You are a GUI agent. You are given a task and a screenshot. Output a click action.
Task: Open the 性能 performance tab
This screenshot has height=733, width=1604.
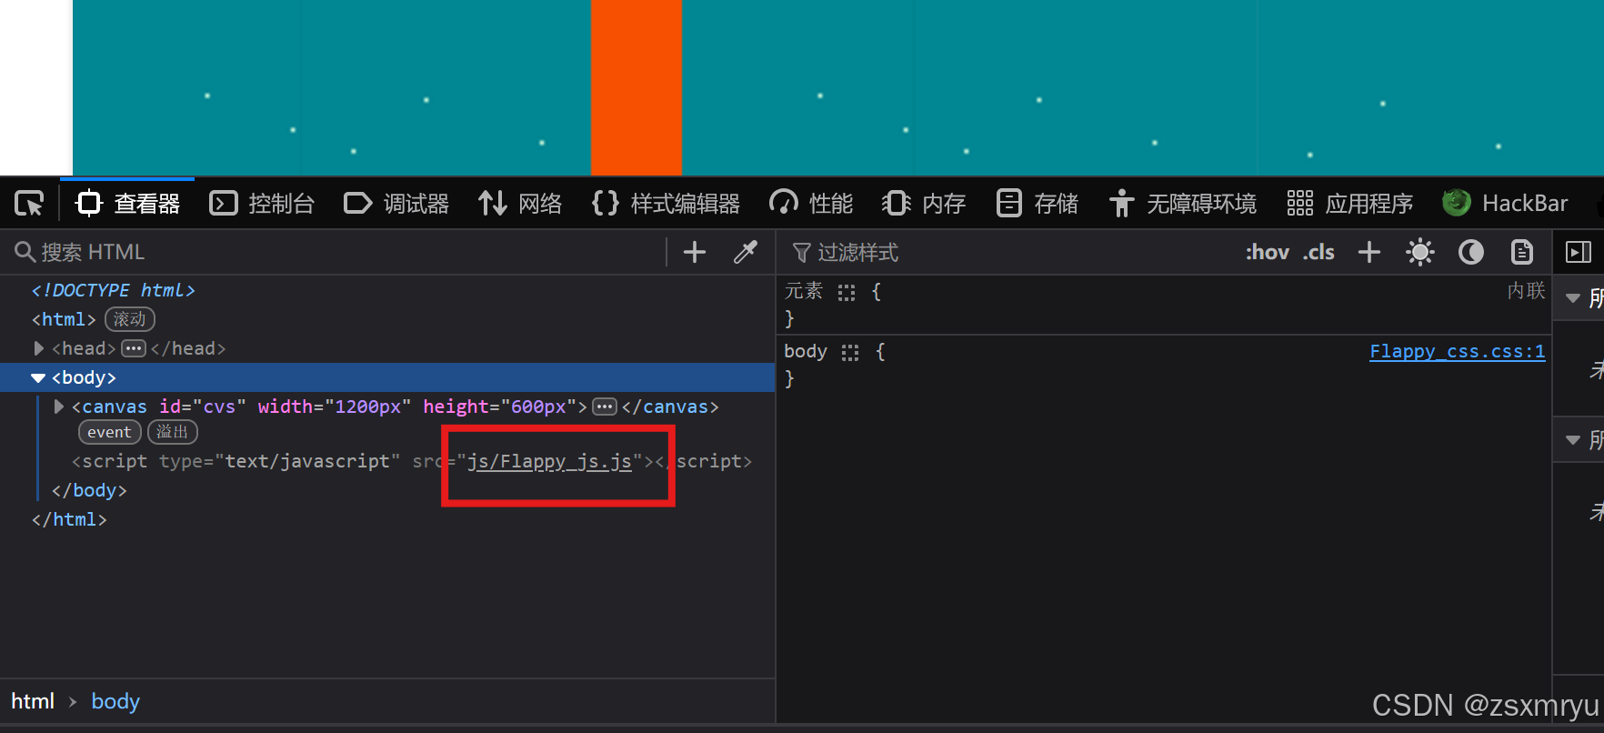(x=811, y=203)
